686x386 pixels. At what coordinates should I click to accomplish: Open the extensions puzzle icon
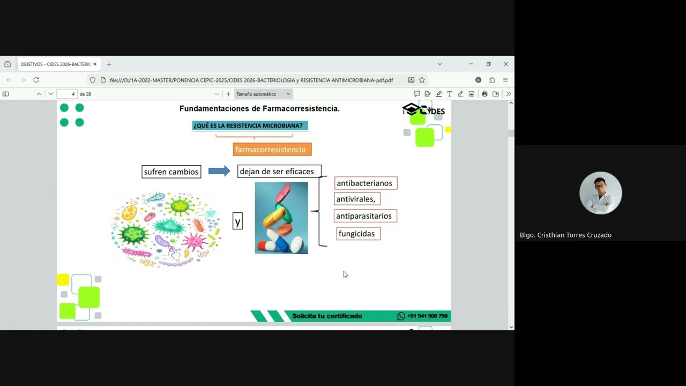point(492,80)
